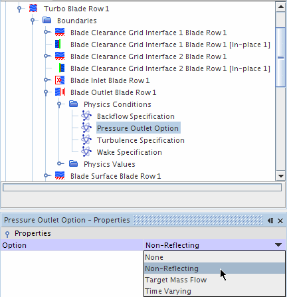Click the Blade Surface Blade Row 1 wall icon
Screen dimensions: 287x297
coord(60,175)
